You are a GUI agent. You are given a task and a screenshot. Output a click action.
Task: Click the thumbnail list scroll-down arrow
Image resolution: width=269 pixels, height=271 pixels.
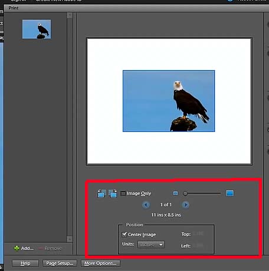point(70,239)
